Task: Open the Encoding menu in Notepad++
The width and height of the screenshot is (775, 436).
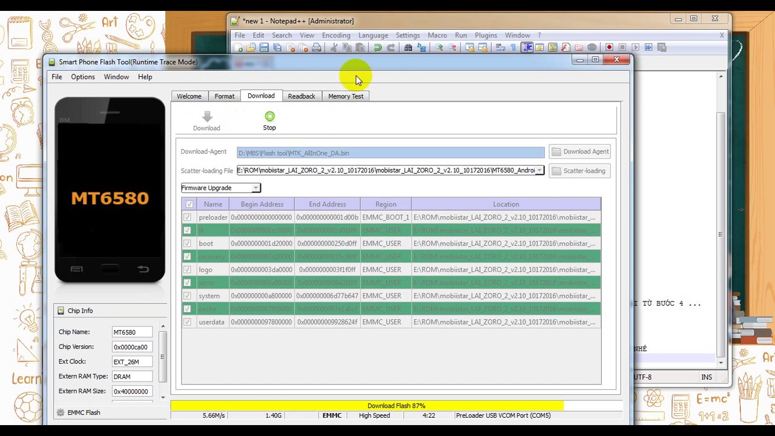Action: pyautogui.click(x=336, y=35)
